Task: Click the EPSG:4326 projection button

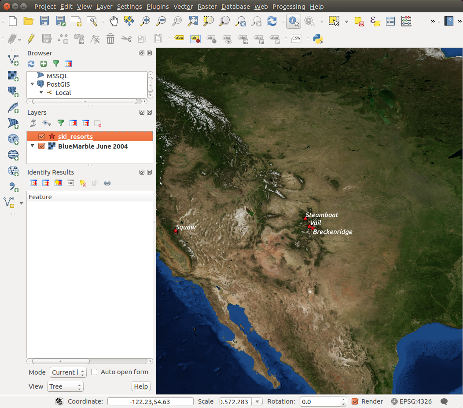Action: click(412, 401)
